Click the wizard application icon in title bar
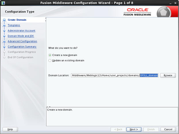 pyautogui.click(x=3, y=3)
